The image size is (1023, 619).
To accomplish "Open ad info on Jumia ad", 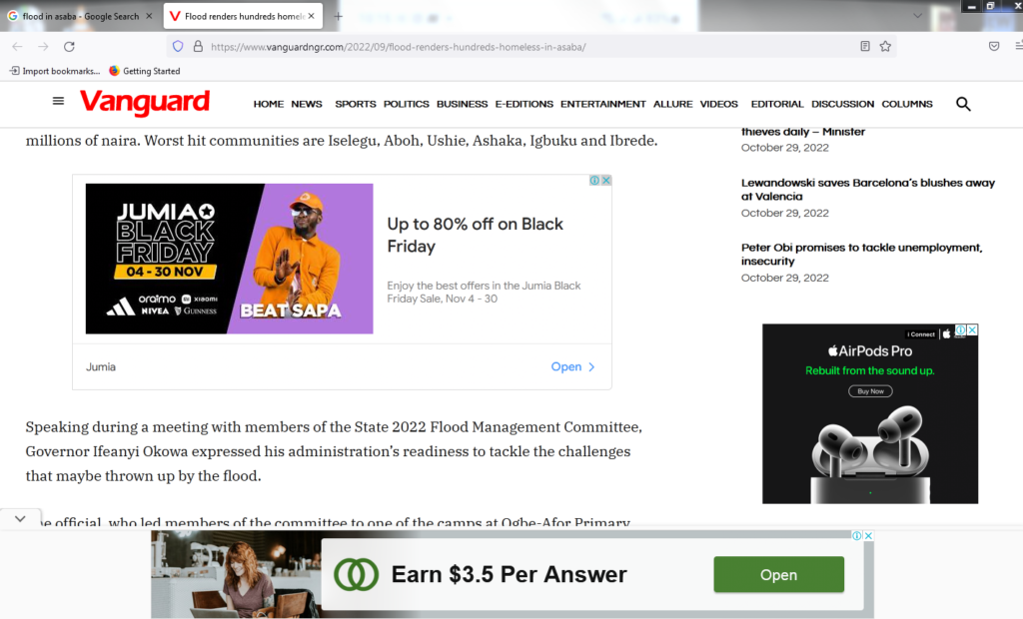I will point(594,180).
